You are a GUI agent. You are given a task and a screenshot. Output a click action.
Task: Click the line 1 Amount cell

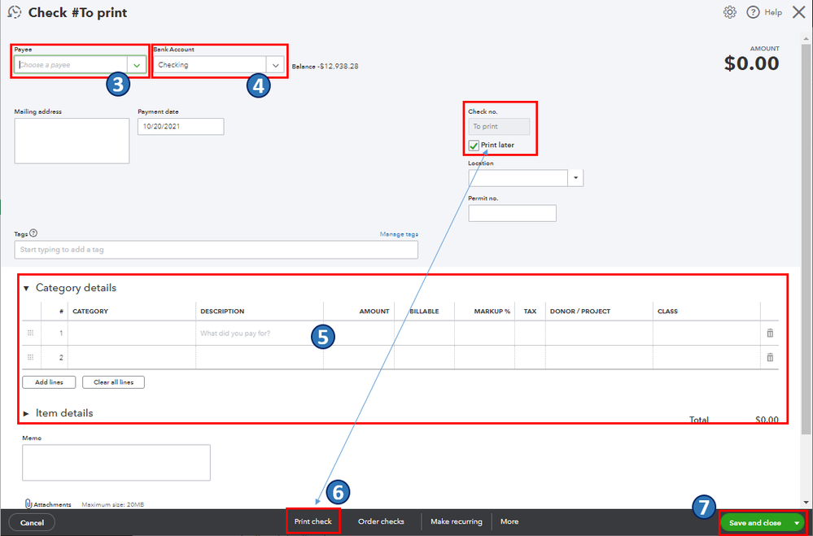359,333
